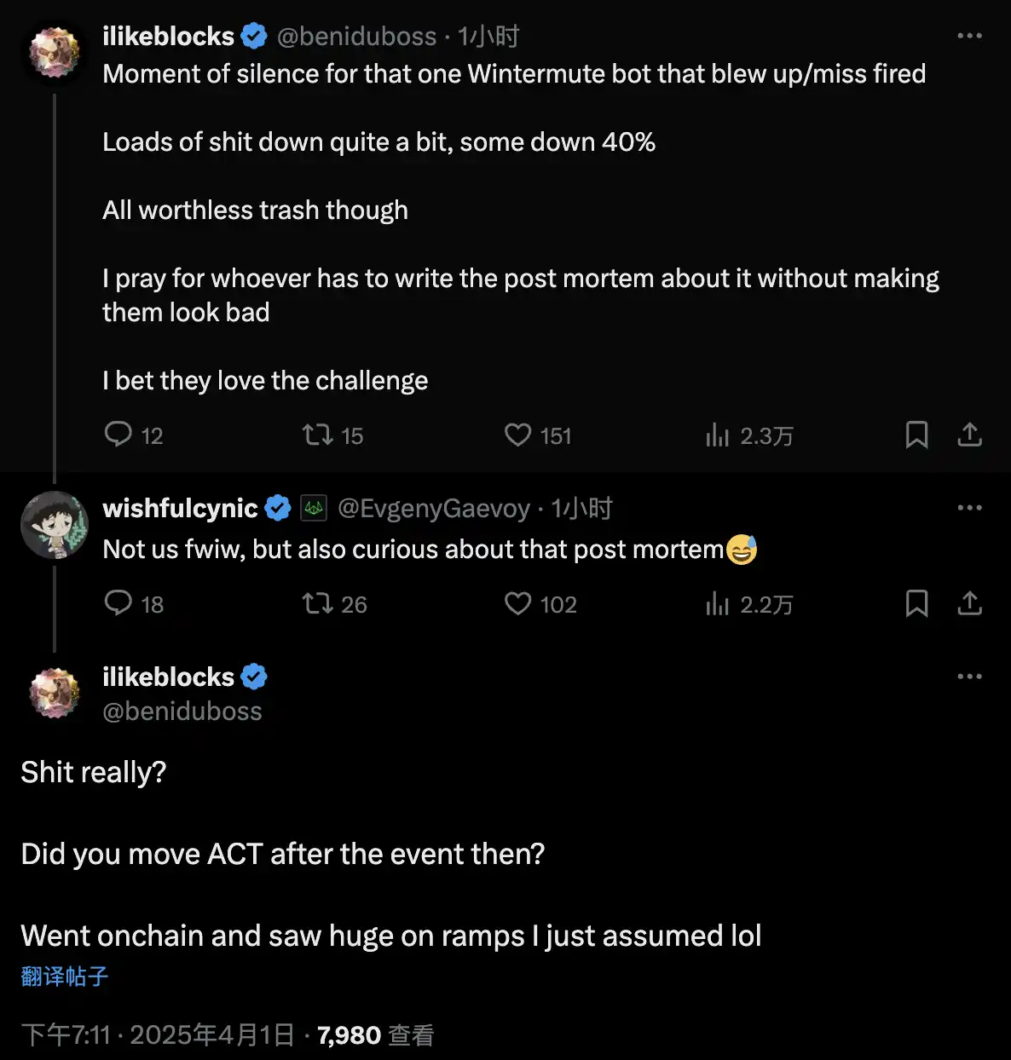1011x1060 pixels.
Task: Like the post with 151 likes
Action: (517, 435)
